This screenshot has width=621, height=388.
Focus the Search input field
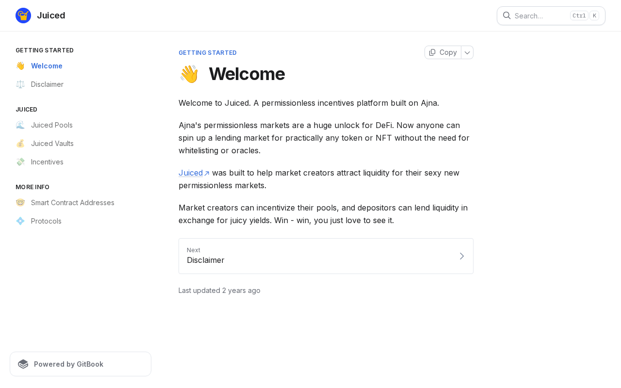(551, 16)
